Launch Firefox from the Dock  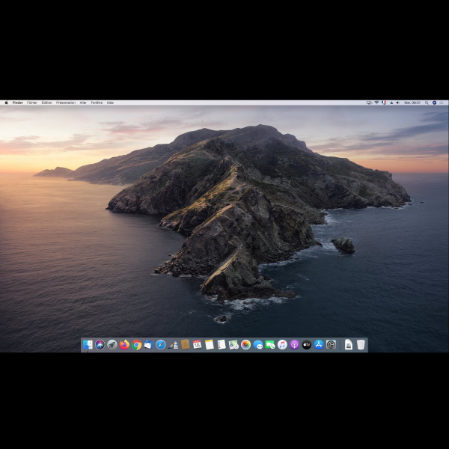[124, 344]
